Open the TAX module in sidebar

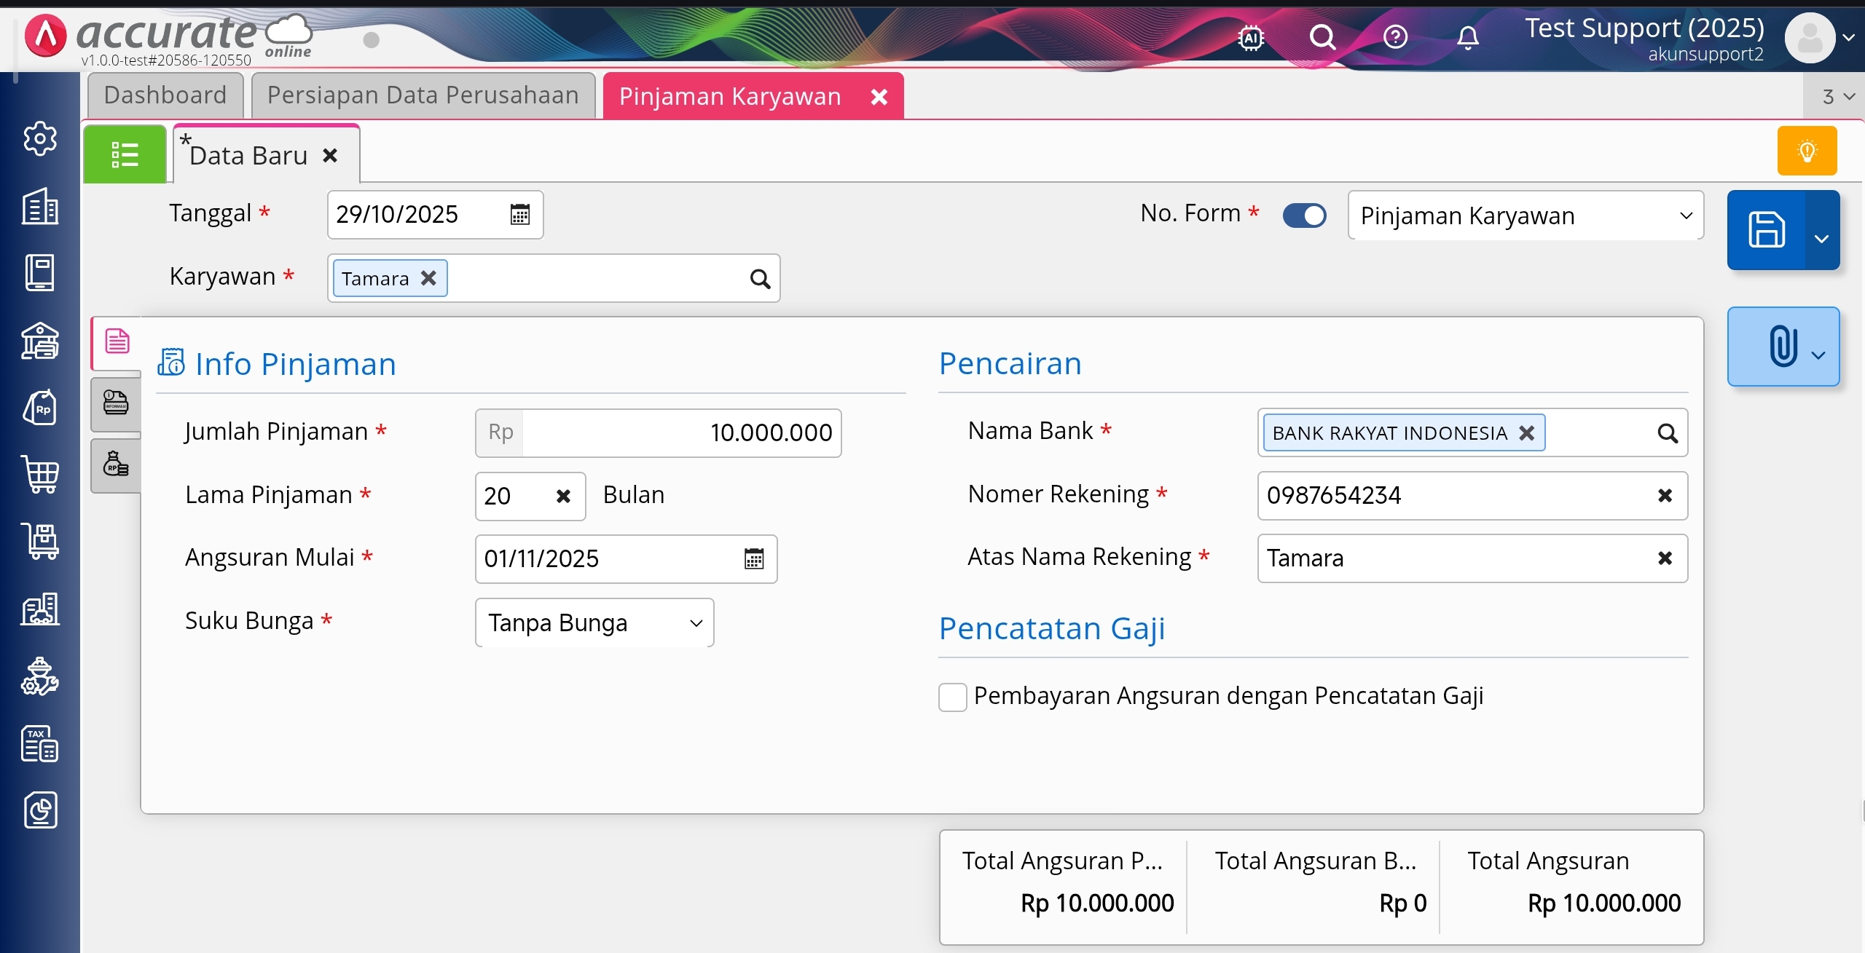[x=40, y=744]
